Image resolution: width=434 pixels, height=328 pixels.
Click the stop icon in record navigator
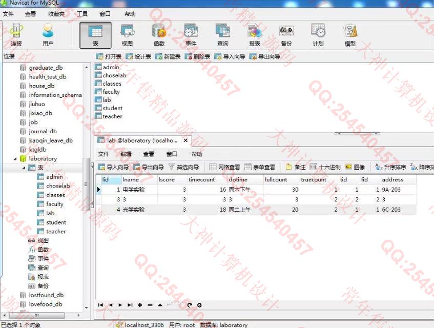199,305
